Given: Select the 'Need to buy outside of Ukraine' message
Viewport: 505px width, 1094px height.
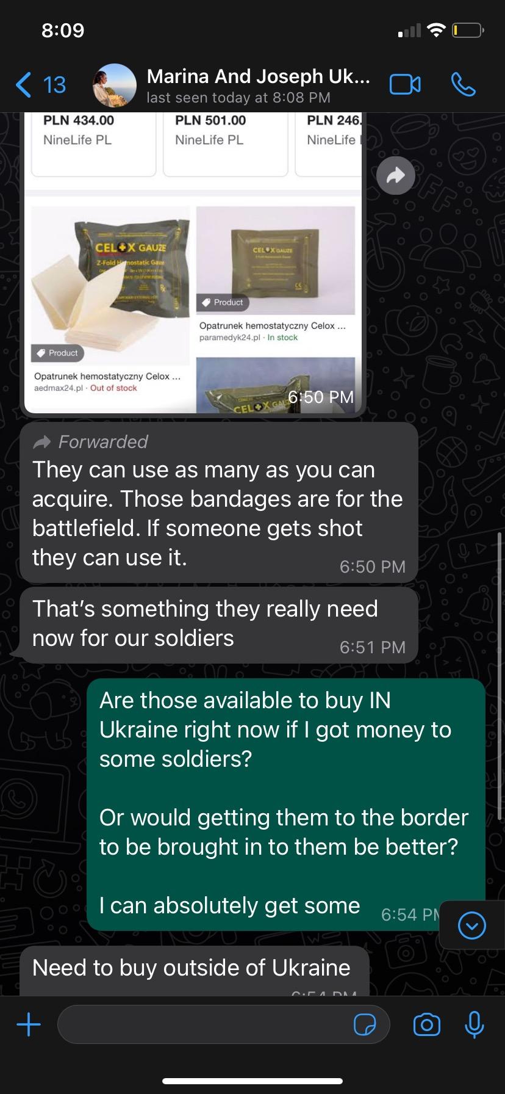Looking at the screenshot, I should [x=194, y=971].
